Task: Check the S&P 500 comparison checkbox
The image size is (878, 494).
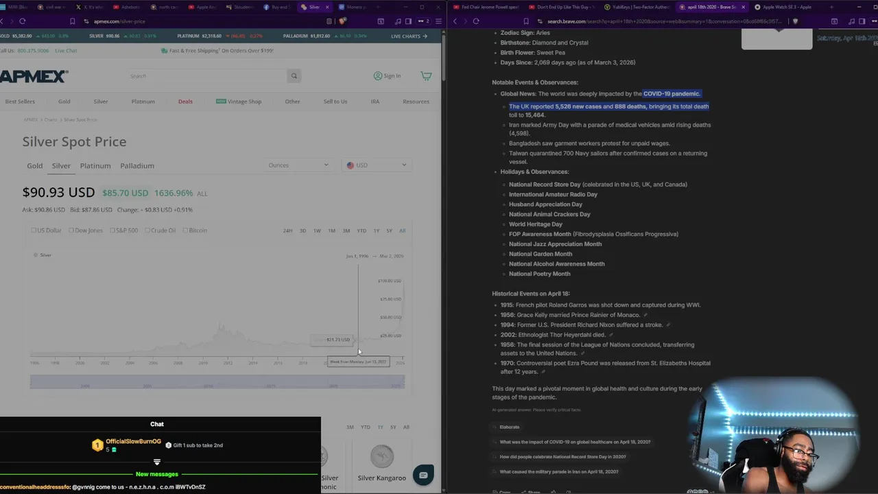Action: 112,231
